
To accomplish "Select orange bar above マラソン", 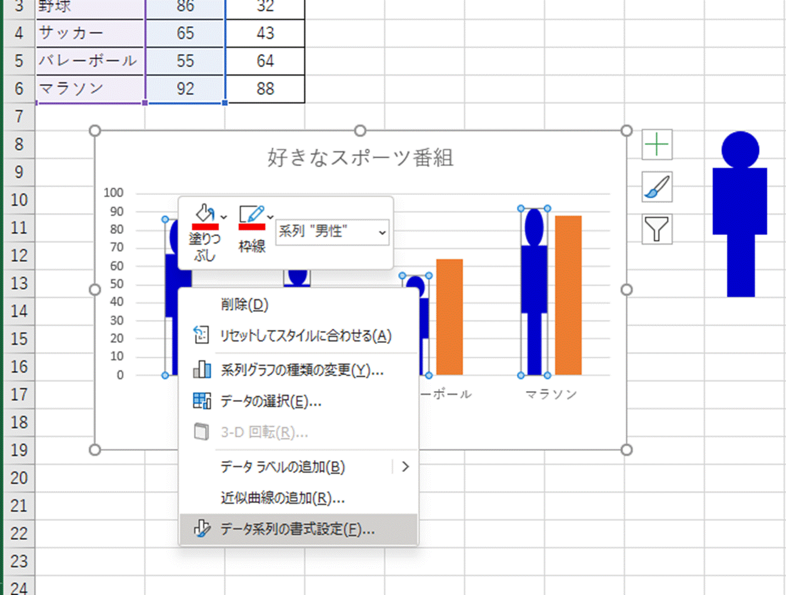I will click(x=568, y=295).
